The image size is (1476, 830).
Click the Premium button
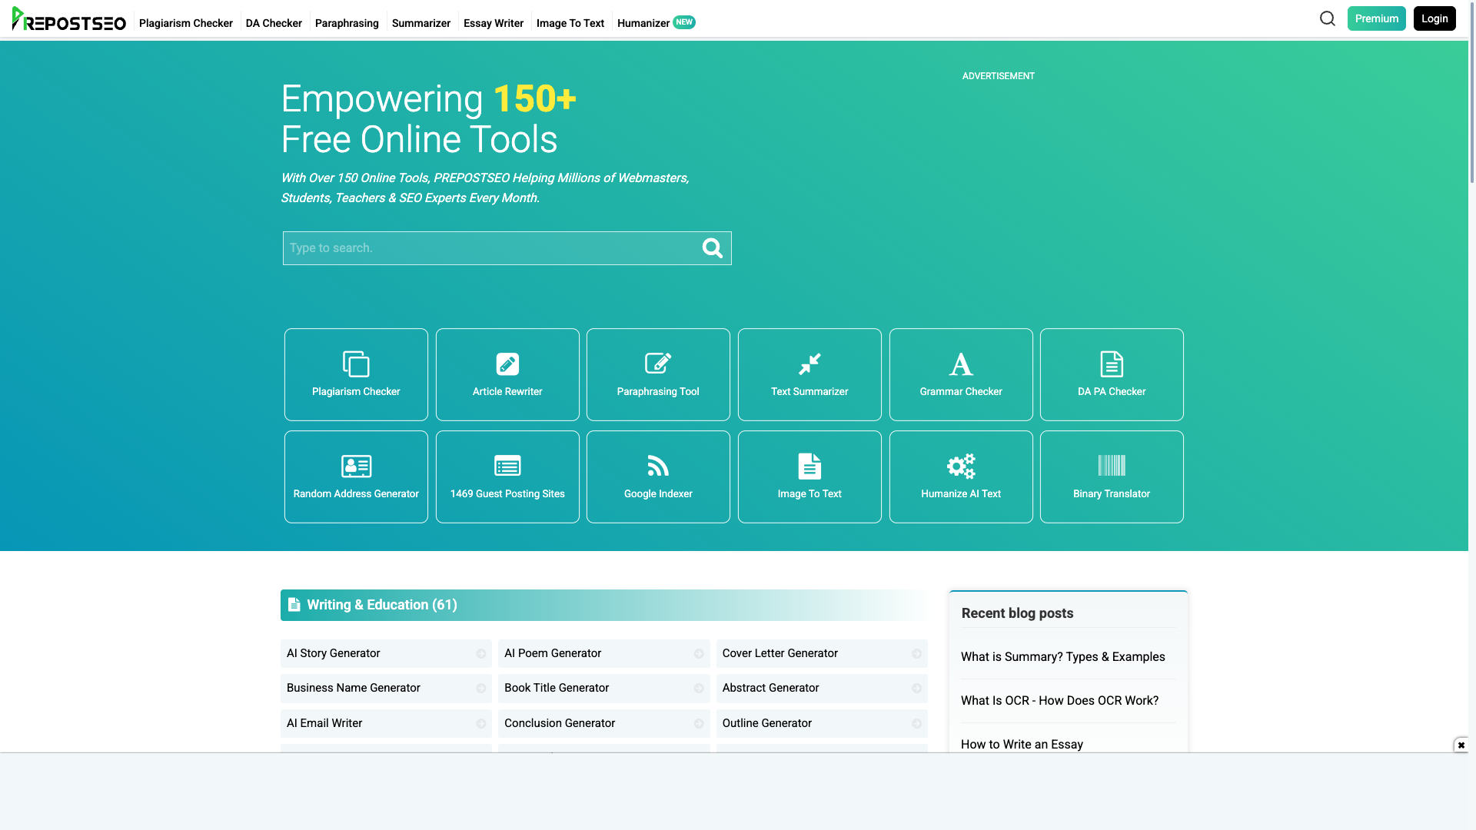1376,18
